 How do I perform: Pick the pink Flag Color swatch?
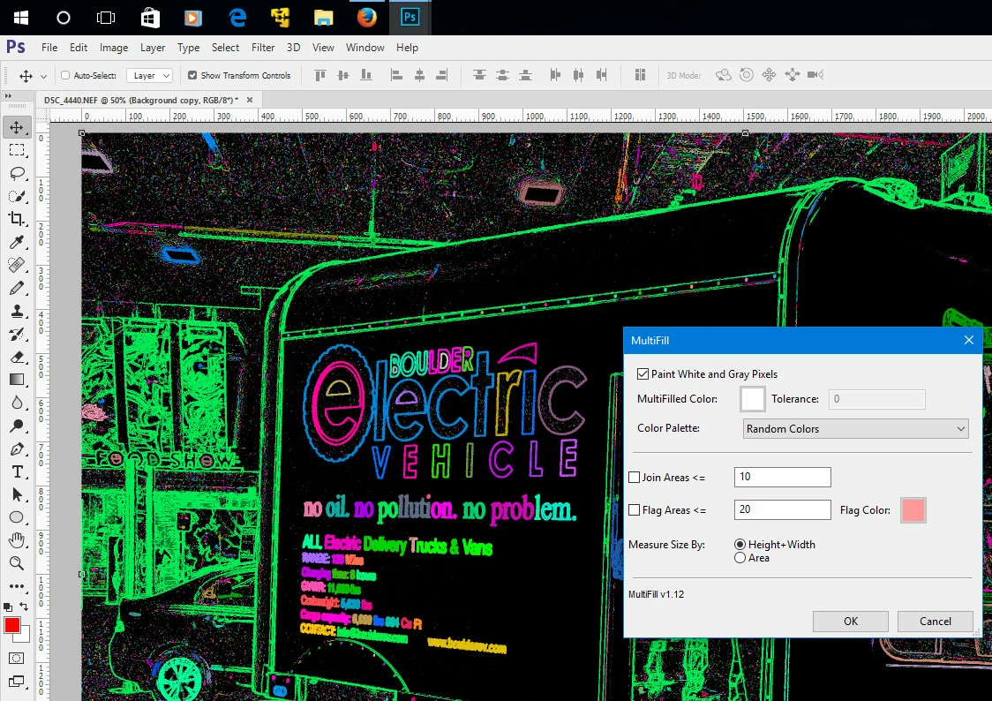click(913, 510)
